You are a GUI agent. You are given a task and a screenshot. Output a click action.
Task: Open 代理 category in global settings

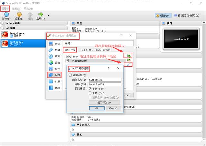coord(54,88)
